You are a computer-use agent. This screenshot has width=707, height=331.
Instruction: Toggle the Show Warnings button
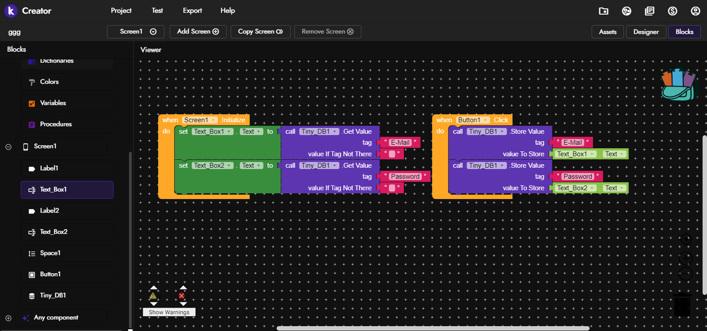coord(169,312)
